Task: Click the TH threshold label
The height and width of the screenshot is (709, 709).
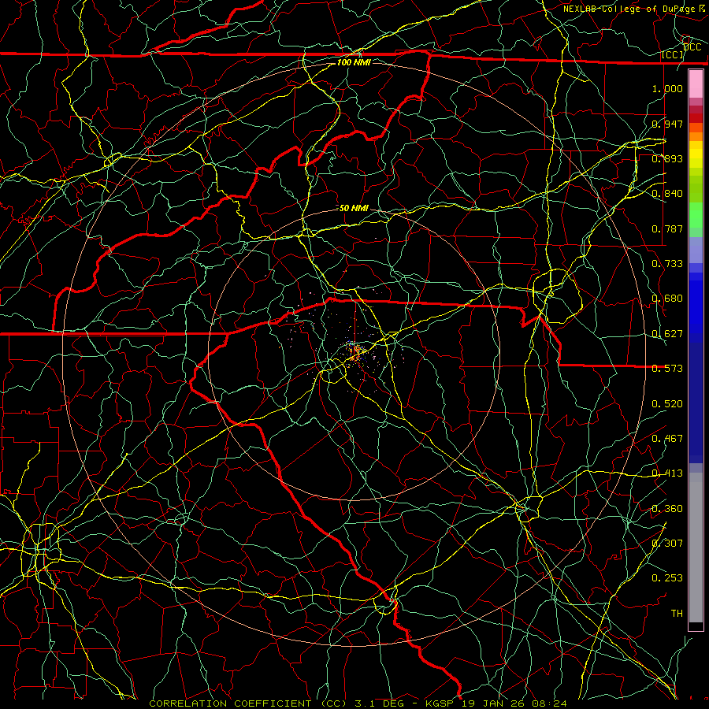Action: point(677,613)
